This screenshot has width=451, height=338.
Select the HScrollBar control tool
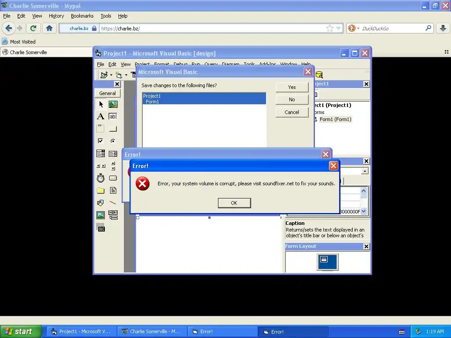[101, 166]
